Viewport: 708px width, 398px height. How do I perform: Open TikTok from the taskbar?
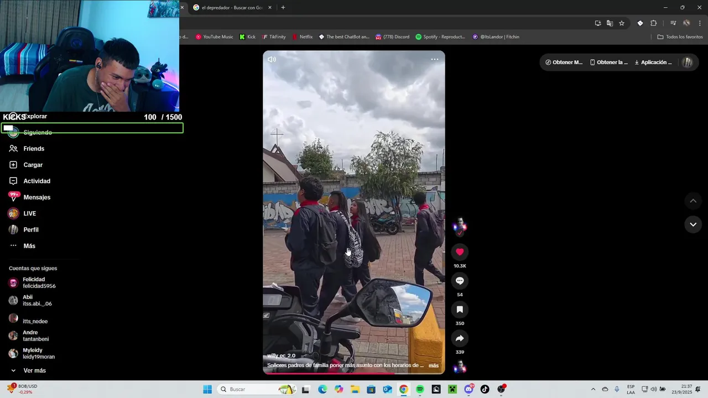485,389
